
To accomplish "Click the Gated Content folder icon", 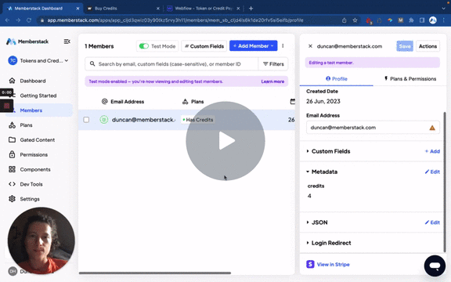I will pyautogui.click(x=12, y=140).
